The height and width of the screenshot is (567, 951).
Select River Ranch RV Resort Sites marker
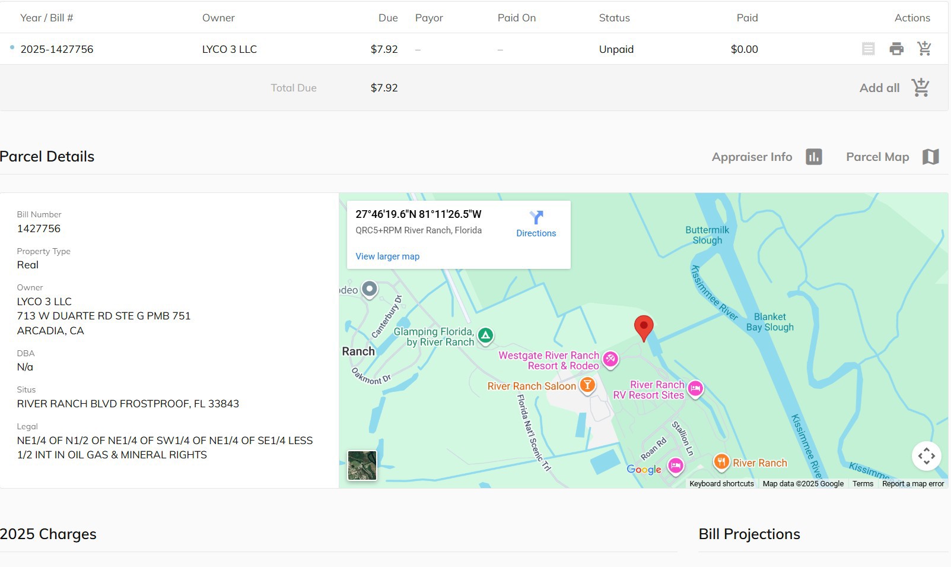coord(695,389)
